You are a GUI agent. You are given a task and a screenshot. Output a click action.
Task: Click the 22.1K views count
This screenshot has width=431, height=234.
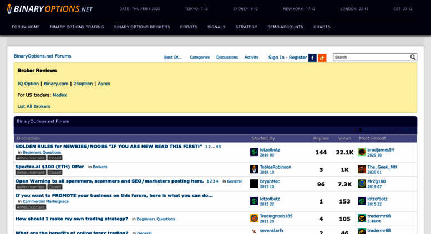[344, 152]
